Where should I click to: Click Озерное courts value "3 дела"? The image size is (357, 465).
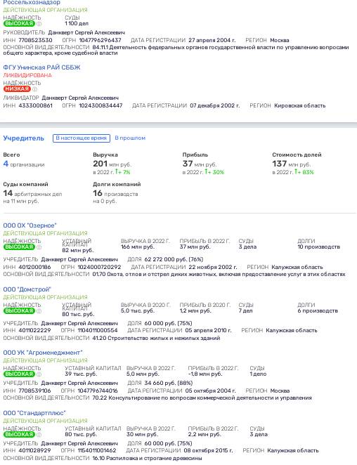(247, 247)
